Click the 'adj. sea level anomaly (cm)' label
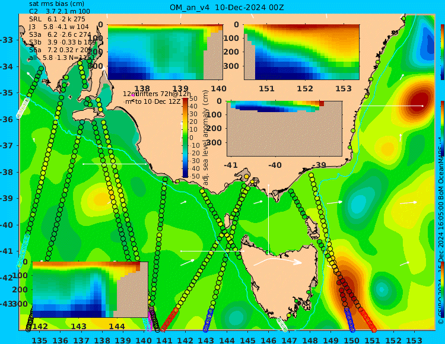445x344 pixels. coord(205,138)
